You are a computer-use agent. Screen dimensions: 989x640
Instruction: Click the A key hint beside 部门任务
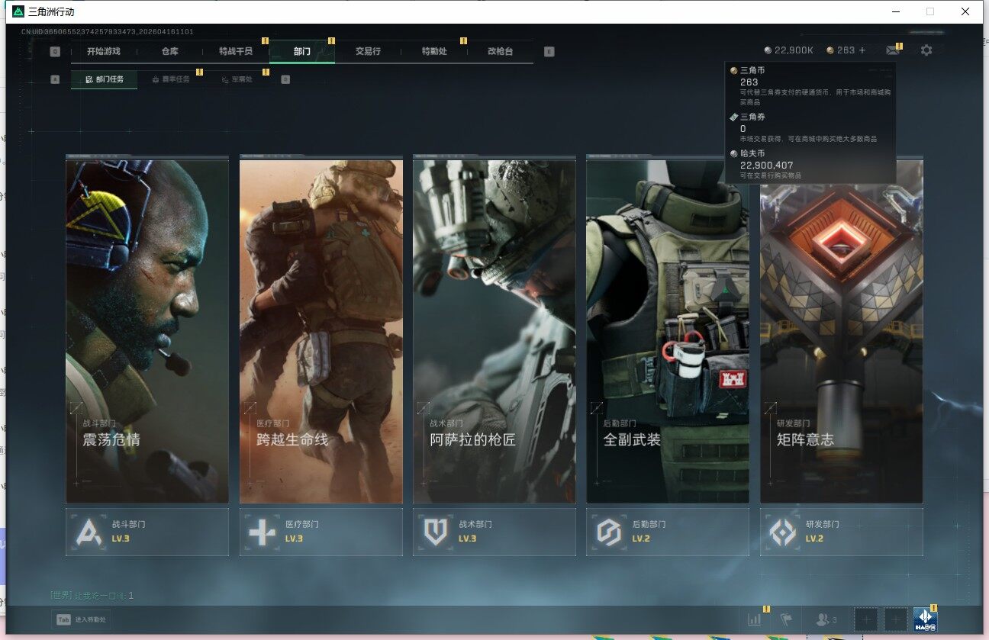pyautogui.click(x=55, y=79)
